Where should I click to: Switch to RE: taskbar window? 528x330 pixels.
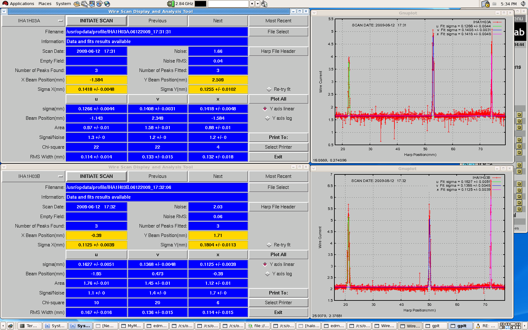(486, 326)
